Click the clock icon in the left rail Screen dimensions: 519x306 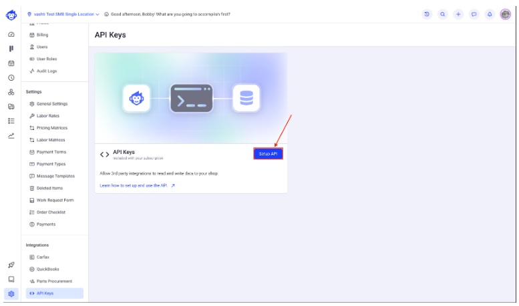pyautogui.click(x=11, y=78)
